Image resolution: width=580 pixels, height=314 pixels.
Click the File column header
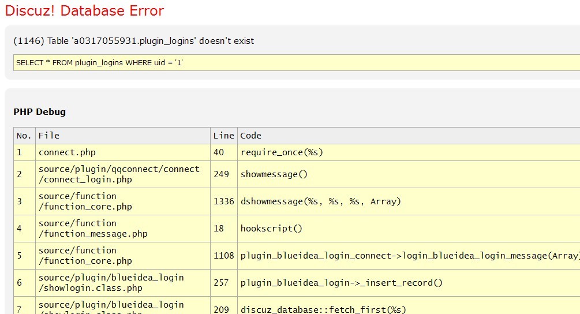(49, 136)
